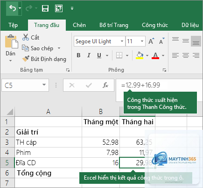Select Bút Định dạng format painter
This screenshot has height=188, width=203.
(x=44, y=59)
